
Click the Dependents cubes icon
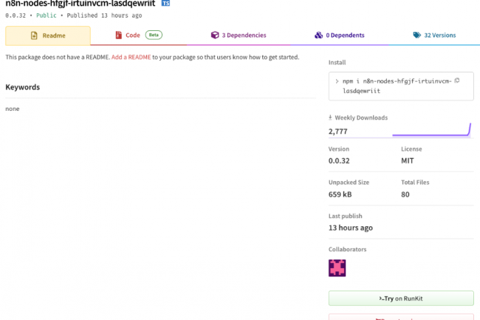coord(318,35)
